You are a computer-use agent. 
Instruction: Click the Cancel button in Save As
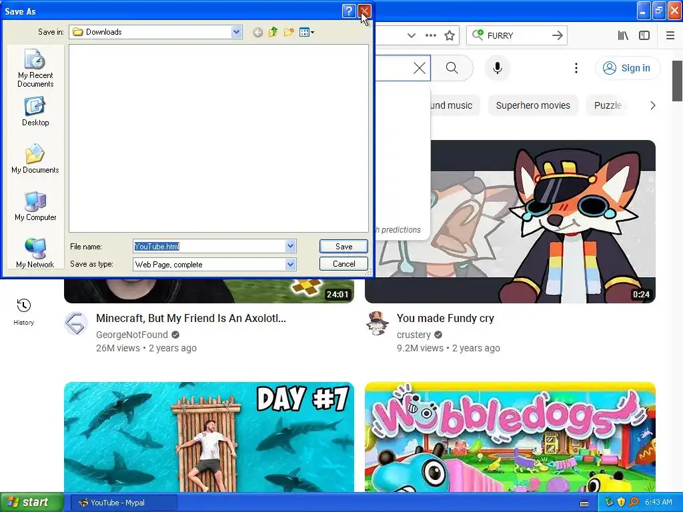[344, 264]
